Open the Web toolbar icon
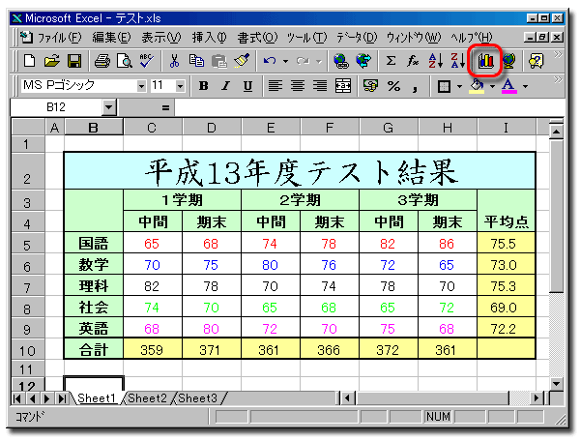Viewport: 580px width, 441px height. [x=363, y=61]
